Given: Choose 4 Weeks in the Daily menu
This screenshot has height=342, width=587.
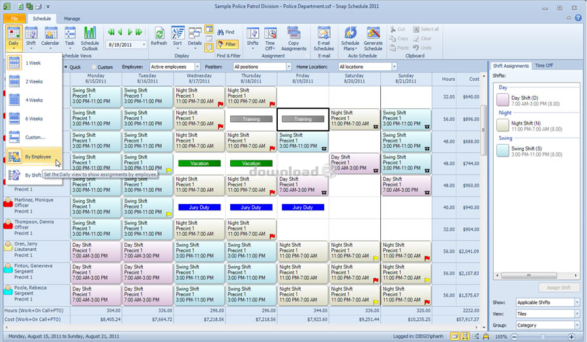Looking at the screenshot, I should tap(34, 100).
